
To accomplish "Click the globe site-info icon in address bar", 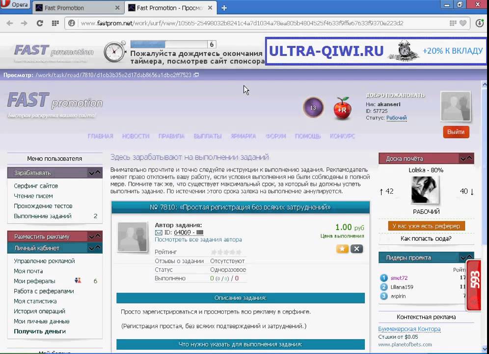I will 72,23.
